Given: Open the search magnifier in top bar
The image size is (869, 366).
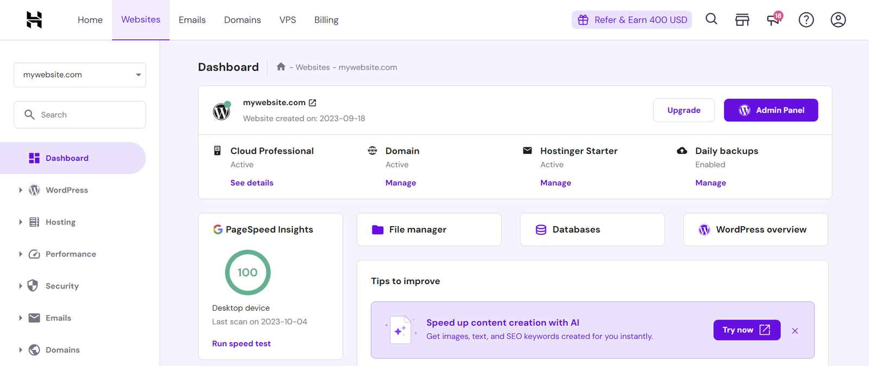Looking at the screenshot, I should click(711, 20).
